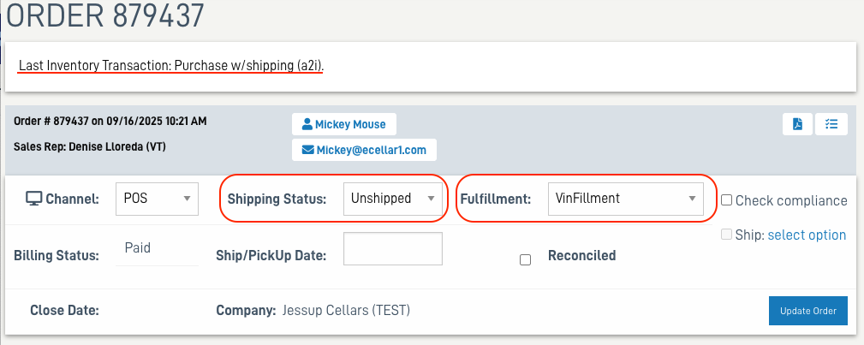Expand the Shipping Status Unshipped dropdown

(392, 199)
